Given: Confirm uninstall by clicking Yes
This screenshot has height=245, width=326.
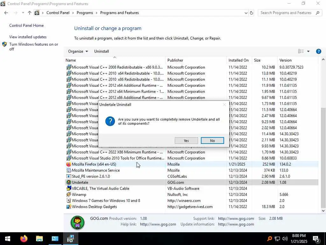Looking at the screenshot, I should tap(186, 141).
